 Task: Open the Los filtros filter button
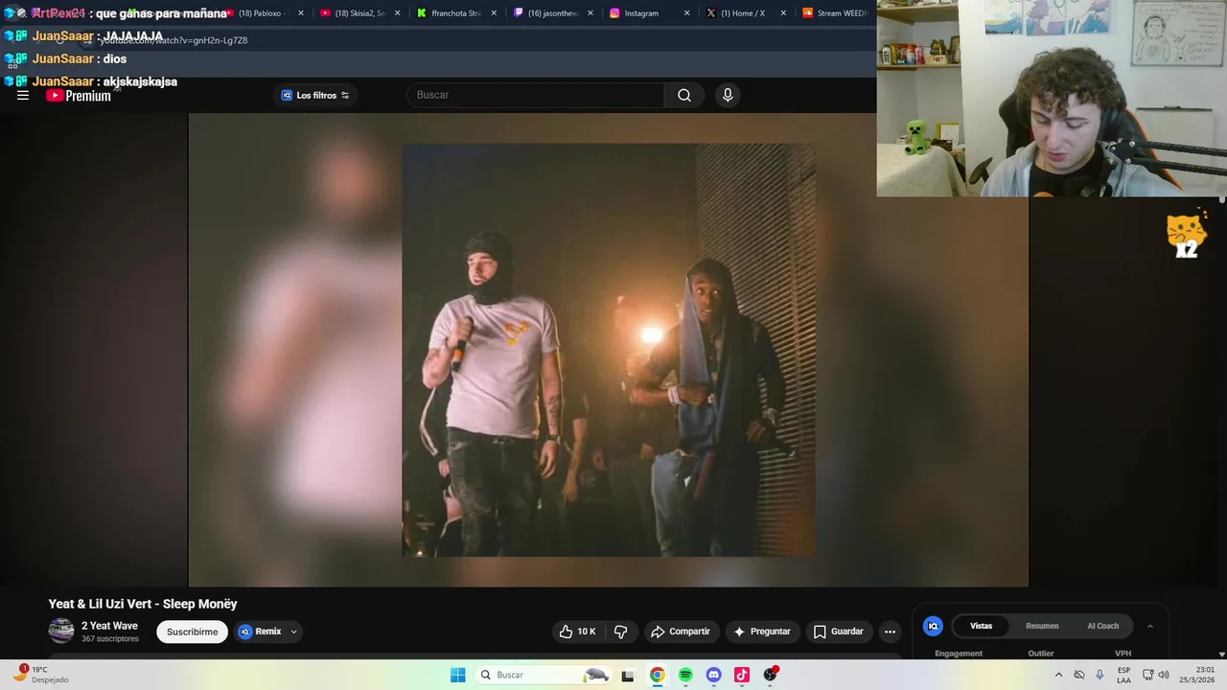coord(315,95)
